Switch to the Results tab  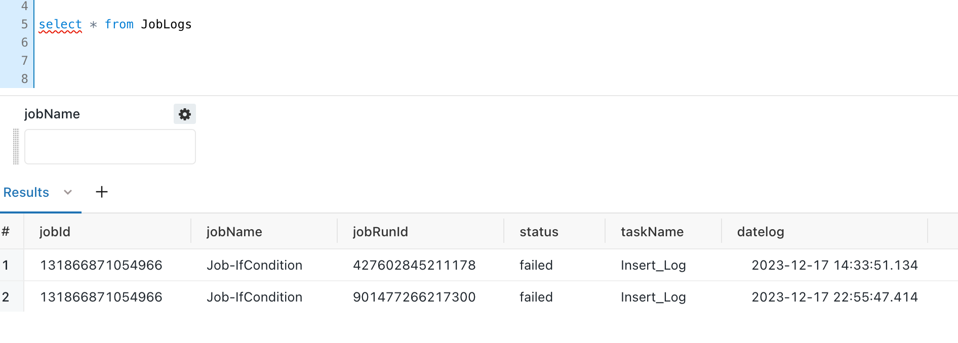[x=26, y=192]
